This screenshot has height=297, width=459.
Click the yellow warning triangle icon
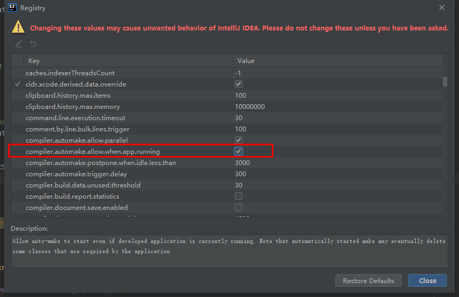pos(18,27)
